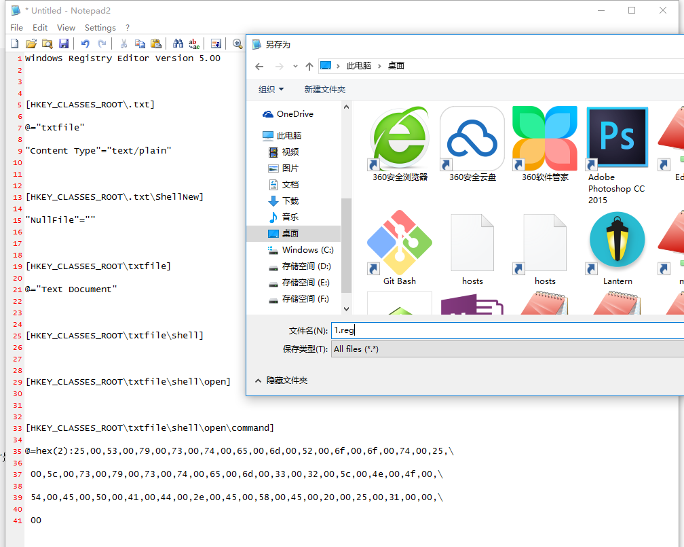
Task: Open the View menu
Action: (66, 28)
